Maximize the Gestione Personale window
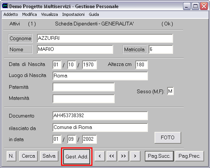210x168 pixels. tap(195, 6)
